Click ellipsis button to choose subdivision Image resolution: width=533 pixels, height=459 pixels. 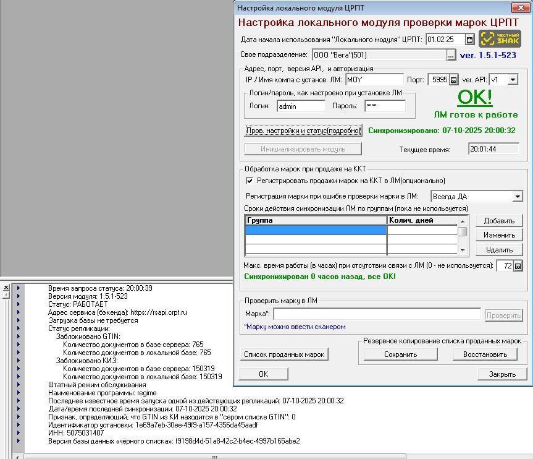point(451,55)
